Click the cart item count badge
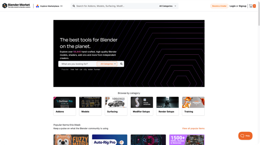 [x=254, y=6]
